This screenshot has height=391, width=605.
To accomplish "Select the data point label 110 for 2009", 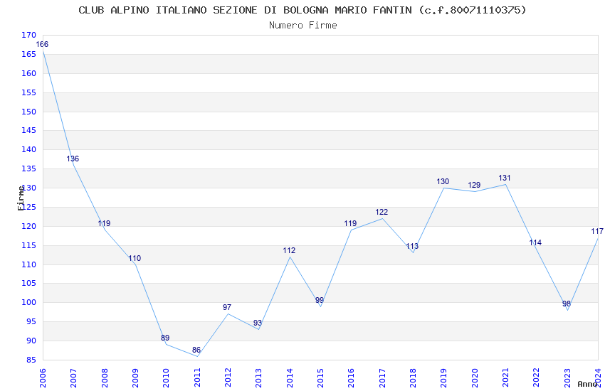I will (x=135, y=259).
